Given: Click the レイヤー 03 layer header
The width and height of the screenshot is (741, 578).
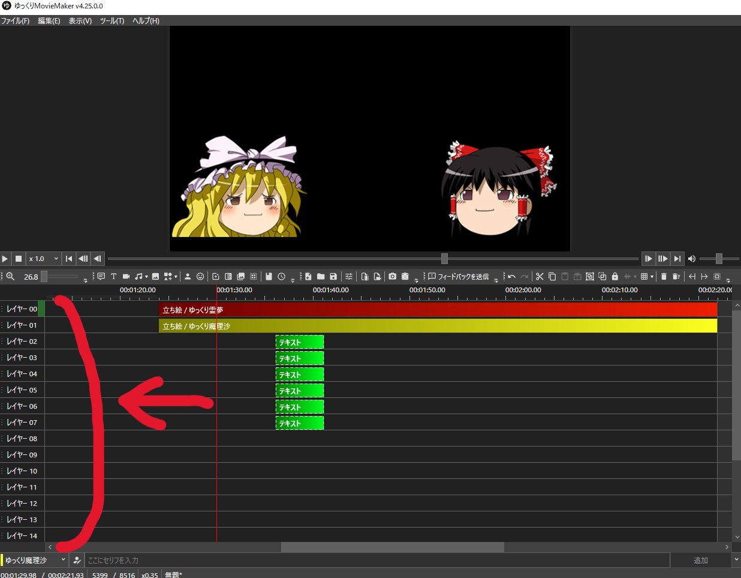Looking at the screenshot, I should pyautogui.click(x=22, y=357).
